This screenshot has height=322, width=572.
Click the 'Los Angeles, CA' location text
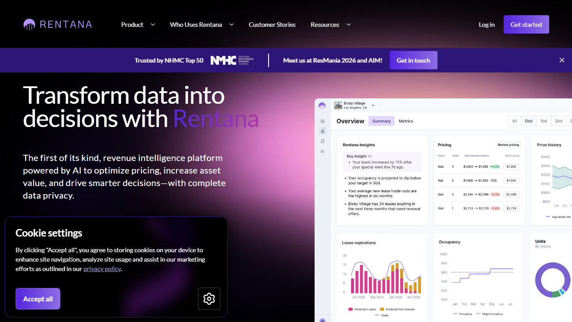pyautogui.click(x=355, y=108)
